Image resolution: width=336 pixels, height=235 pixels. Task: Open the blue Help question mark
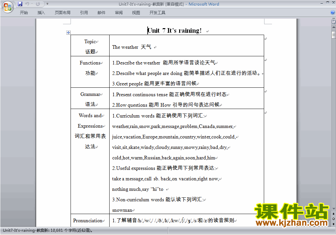(x=333, y=13)
